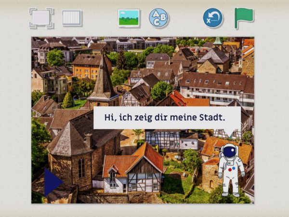Add text with the ABC icon
Screen dimensions: 289x217
158,18
